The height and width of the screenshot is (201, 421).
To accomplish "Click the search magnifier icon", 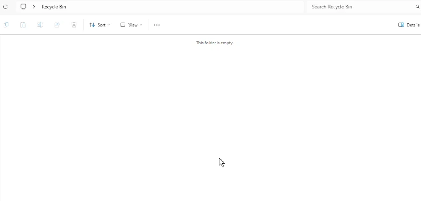I will (417, 7).
